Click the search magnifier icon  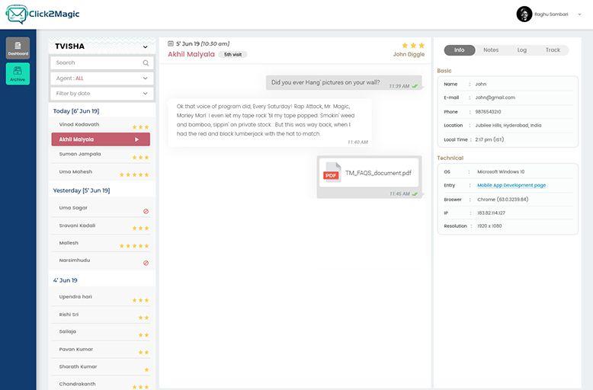[146, 63]
